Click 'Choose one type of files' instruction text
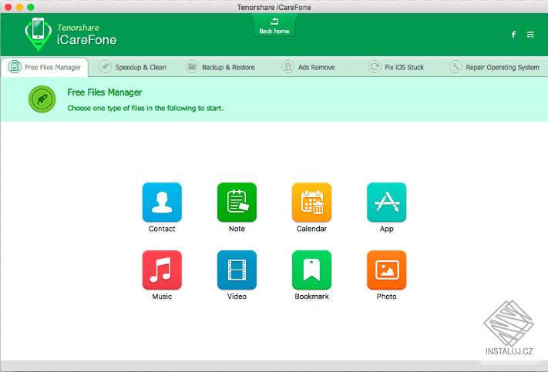This screenshot has height=372, width=548. point(145,108)
